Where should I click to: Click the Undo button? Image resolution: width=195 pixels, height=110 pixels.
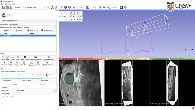click(14, 84)
